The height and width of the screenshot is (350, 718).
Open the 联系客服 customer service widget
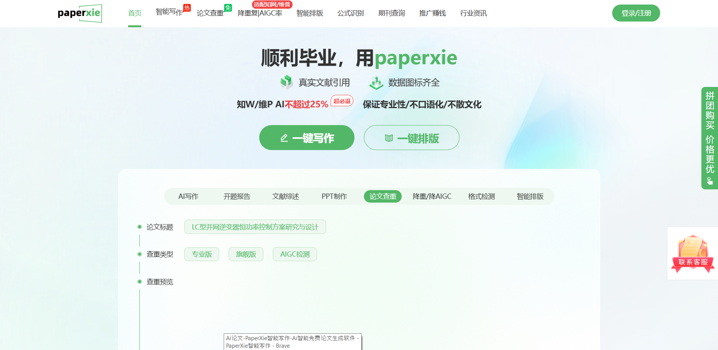[693, 253]
